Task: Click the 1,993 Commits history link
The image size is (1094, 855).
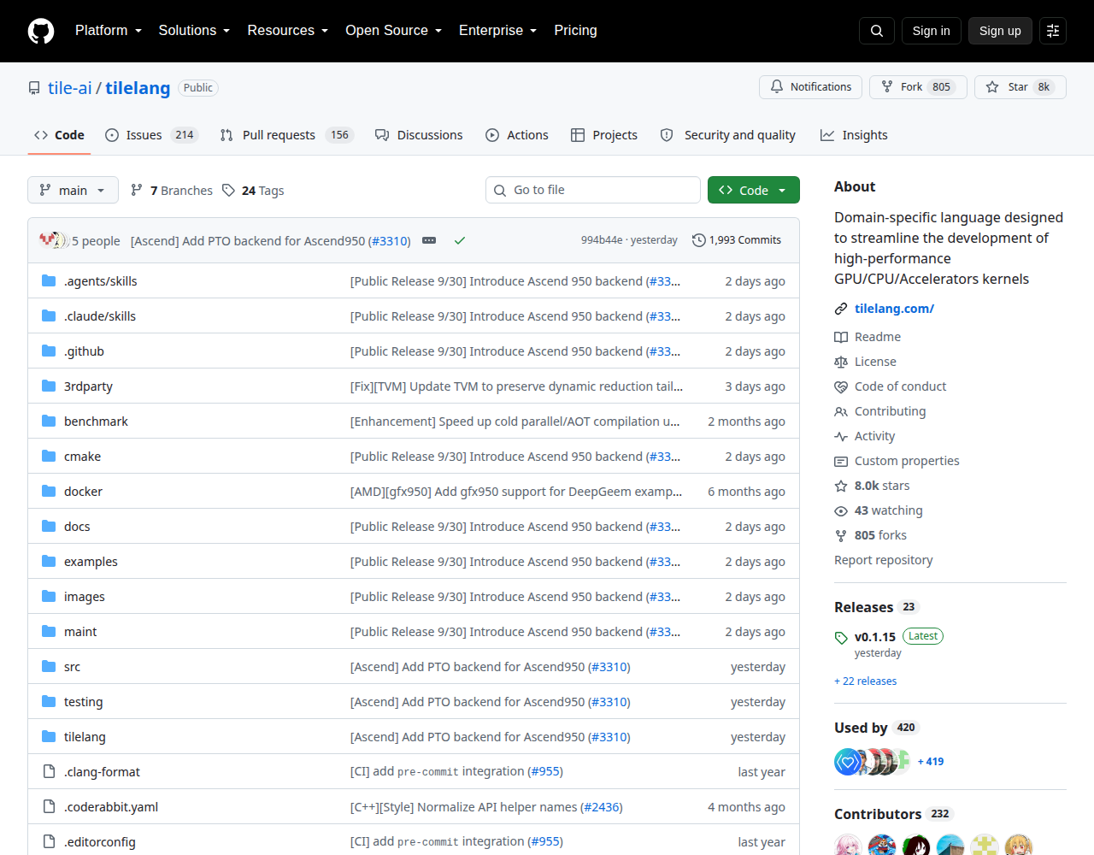Action: pyautogui.click(x=737, y=240)
